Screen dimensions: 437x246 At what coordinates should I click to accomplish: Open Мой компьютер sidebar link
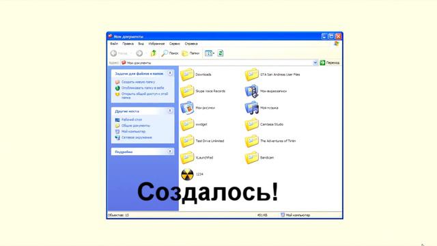134,131
